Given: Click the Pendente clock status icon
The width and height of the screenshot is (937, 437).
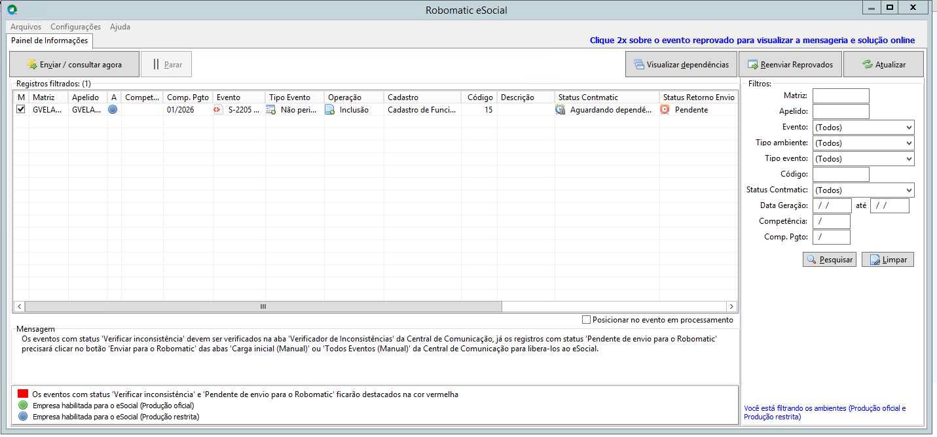Looking at the screenshot, I should click(665, 110).
